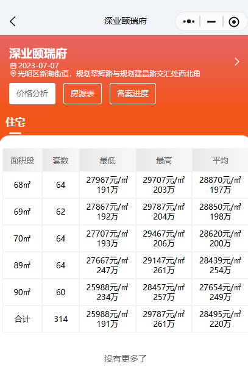Click lowest price 27667元/㎡ cell

[x=107, y=265]
